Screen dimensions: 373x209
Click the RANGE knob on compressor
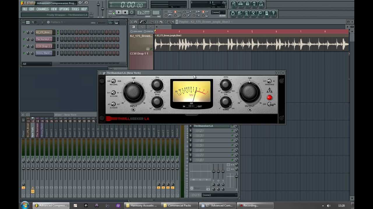click(226, 102)
